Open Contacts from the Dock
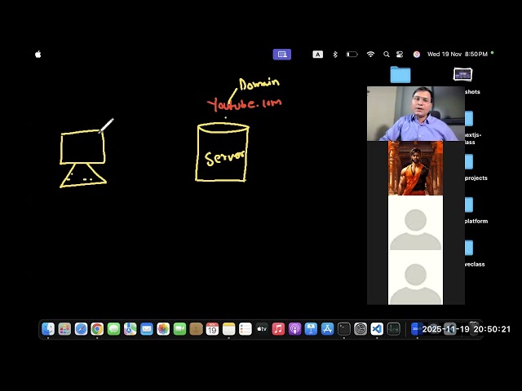 coord(196,329)
